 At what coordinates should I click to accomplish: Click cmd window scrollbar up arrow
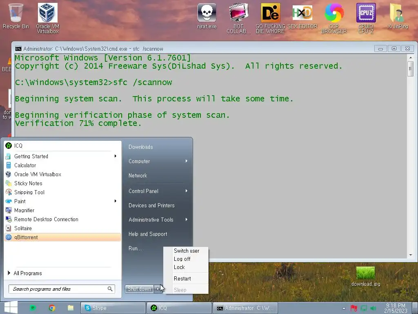point(411,57)
